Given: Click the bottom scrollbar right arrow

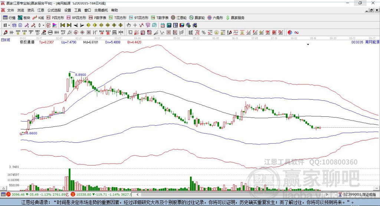Looking at the screenshot, I should (327, 194).
